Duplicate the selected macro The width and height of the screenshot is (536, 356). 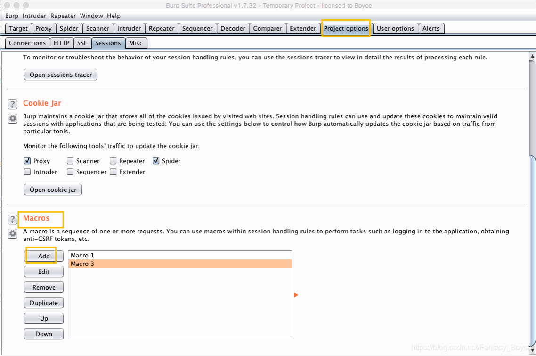click(x=44, y=303)
